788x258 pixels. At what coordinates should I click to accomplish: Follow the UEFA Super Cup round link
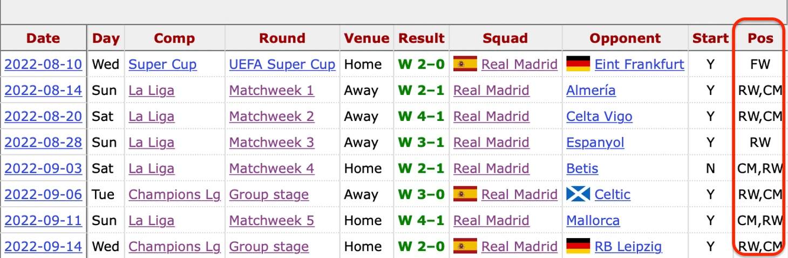tap(282, 65)
